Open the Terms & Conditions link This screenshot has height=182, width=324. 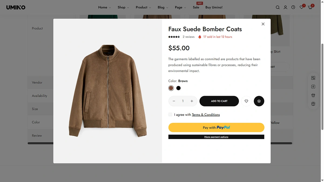point(206,115)
